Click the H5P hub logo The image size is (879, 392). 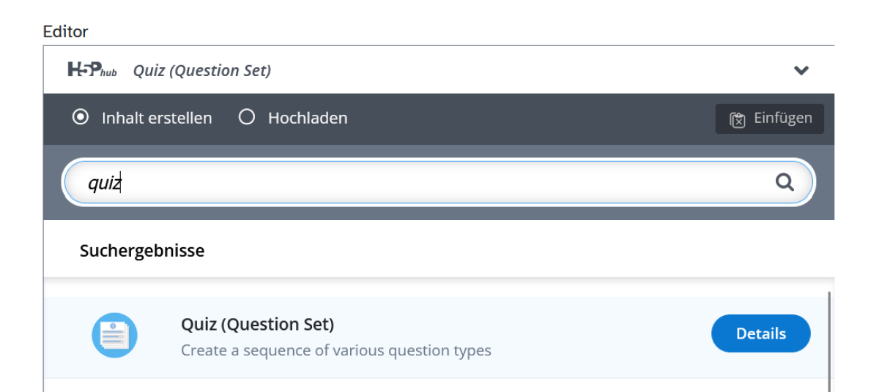click(92, 70)
